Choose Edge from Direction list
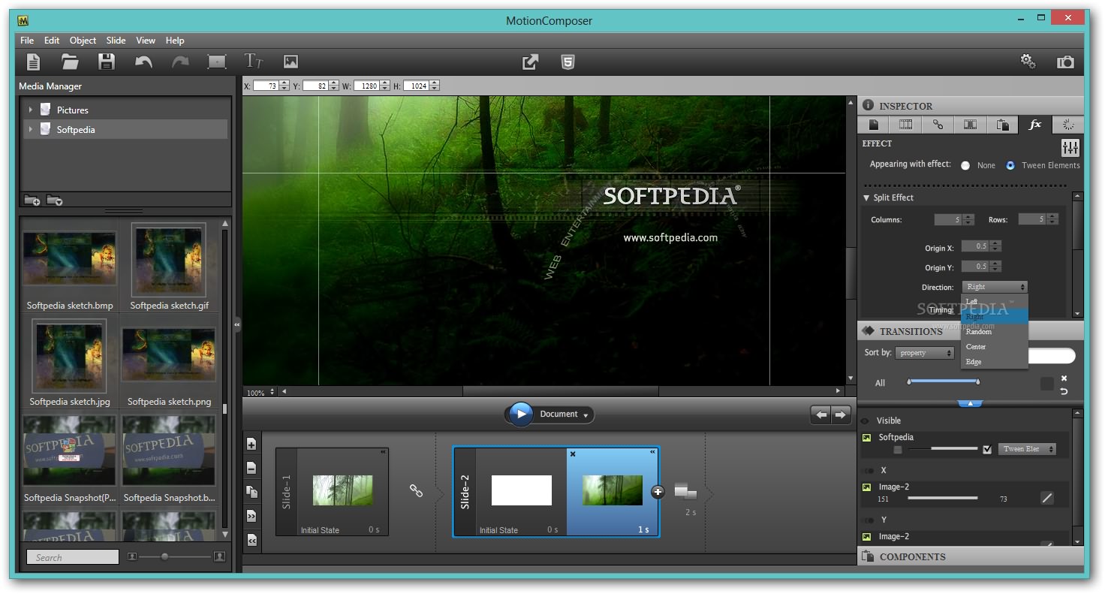The height and width of the screenshot is (594, 1105). (994, 362)
